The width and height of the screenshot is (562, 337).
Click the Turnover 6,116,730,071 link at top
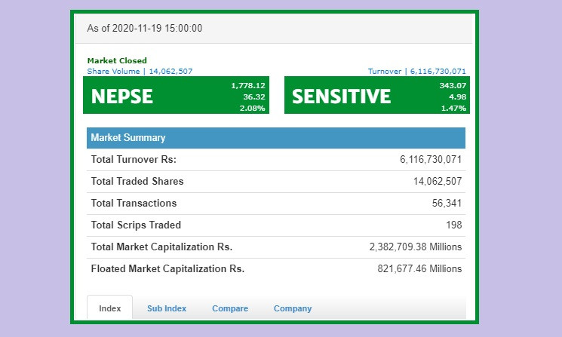417,72
